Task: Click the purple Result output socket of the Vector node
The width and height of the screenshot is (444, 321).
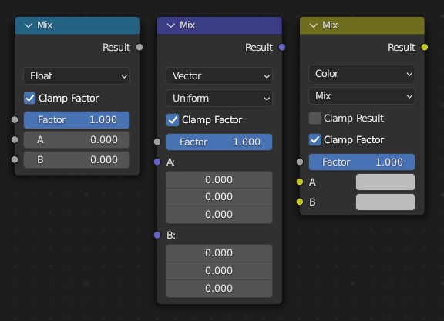Action: (282, 47)
